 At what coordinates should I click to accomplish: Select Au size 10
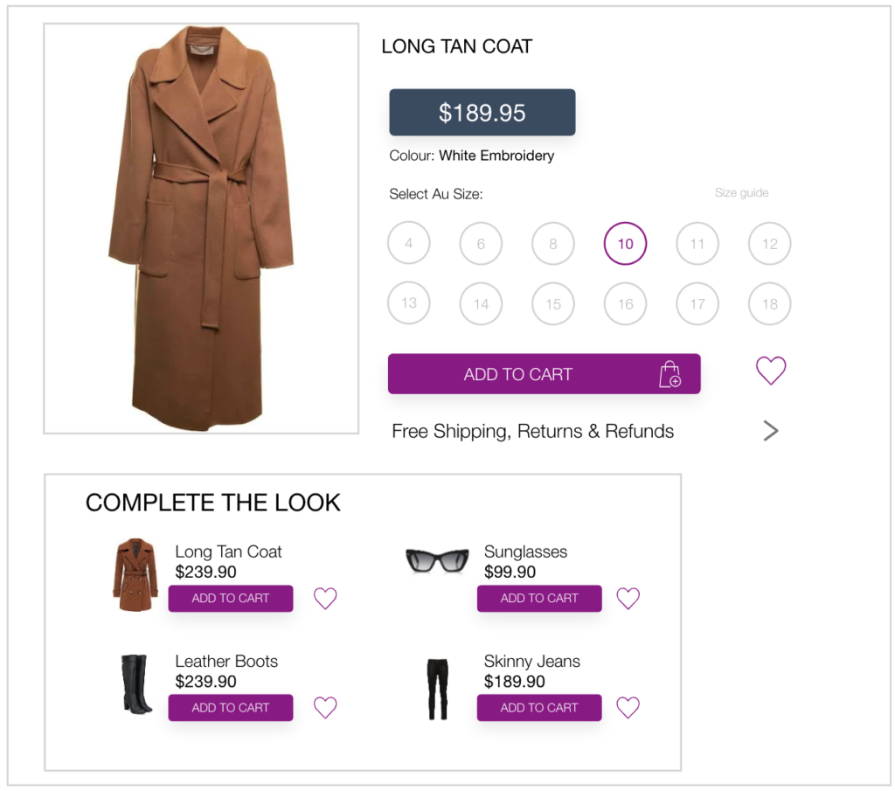click(x=625, y=244)
